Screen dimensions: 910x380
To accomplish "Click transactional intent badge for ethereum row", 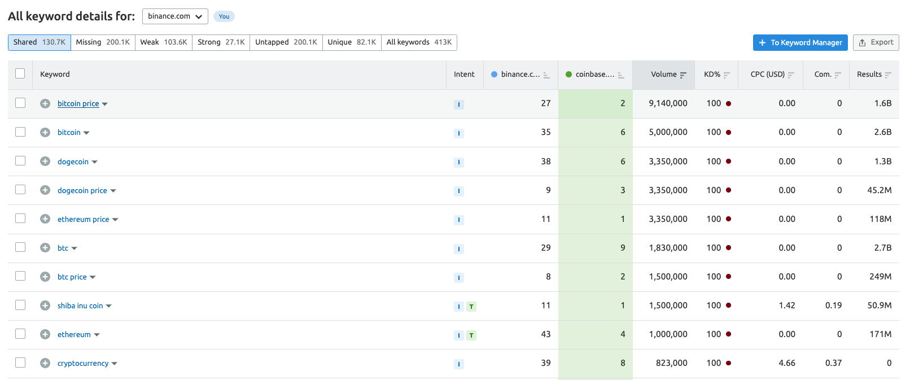I will 471,335.
